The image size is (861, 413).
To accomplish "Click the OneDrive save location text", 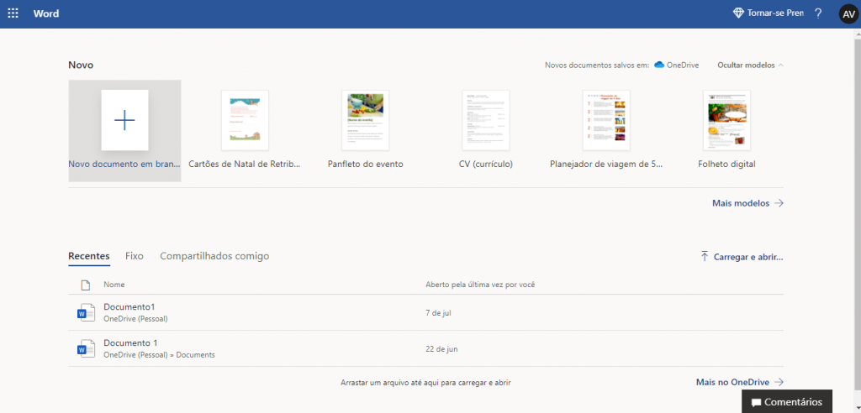I will coord(683,65).
